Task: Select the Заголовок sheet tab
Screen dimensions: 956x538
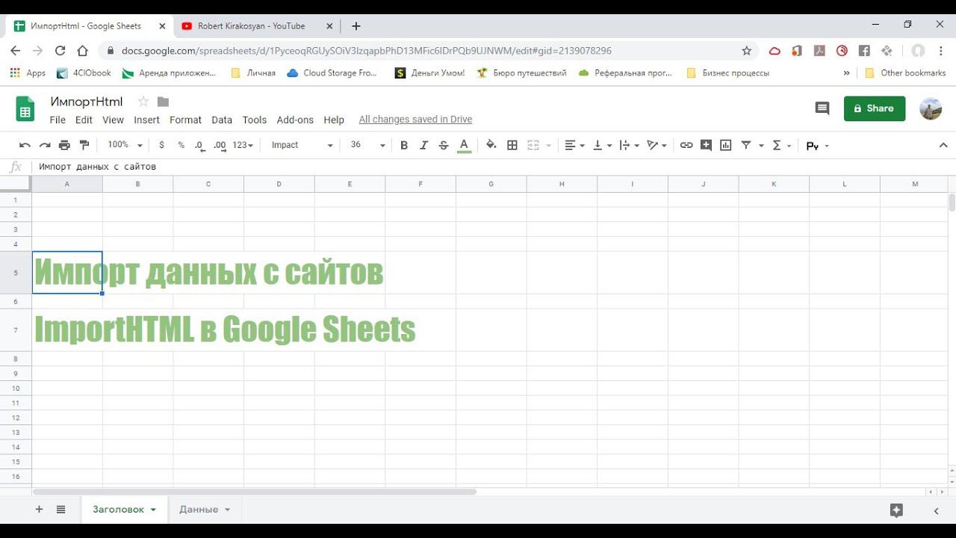Action: [124, 510]
